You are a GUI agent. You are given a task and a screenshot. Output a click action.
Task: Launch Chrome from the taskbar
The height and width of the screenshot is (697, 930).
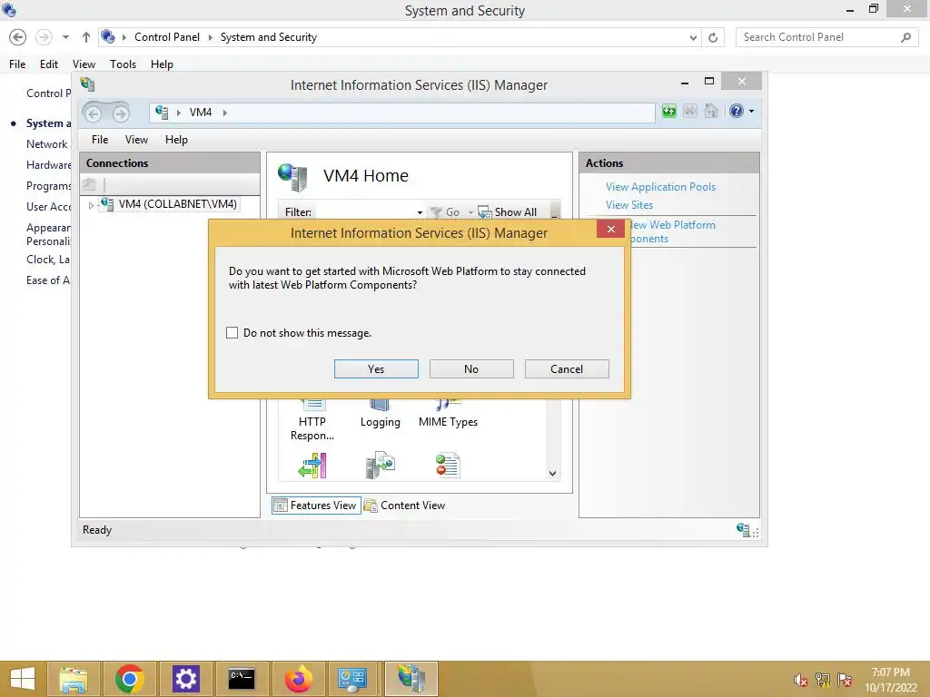coord(129,679)
